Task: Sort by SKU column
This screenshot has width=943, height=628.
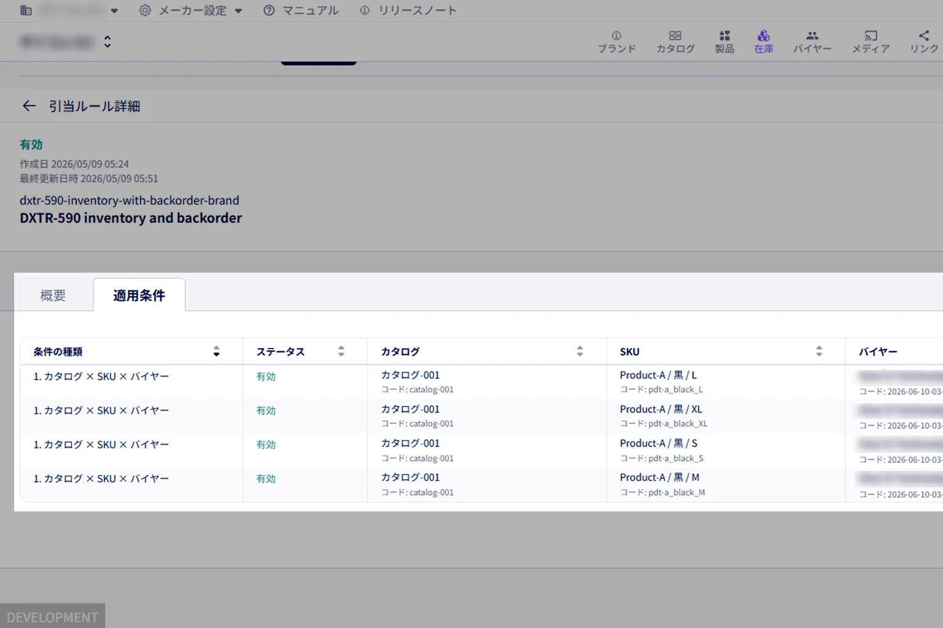Action: pyautogui.click(x=819, y=352)
